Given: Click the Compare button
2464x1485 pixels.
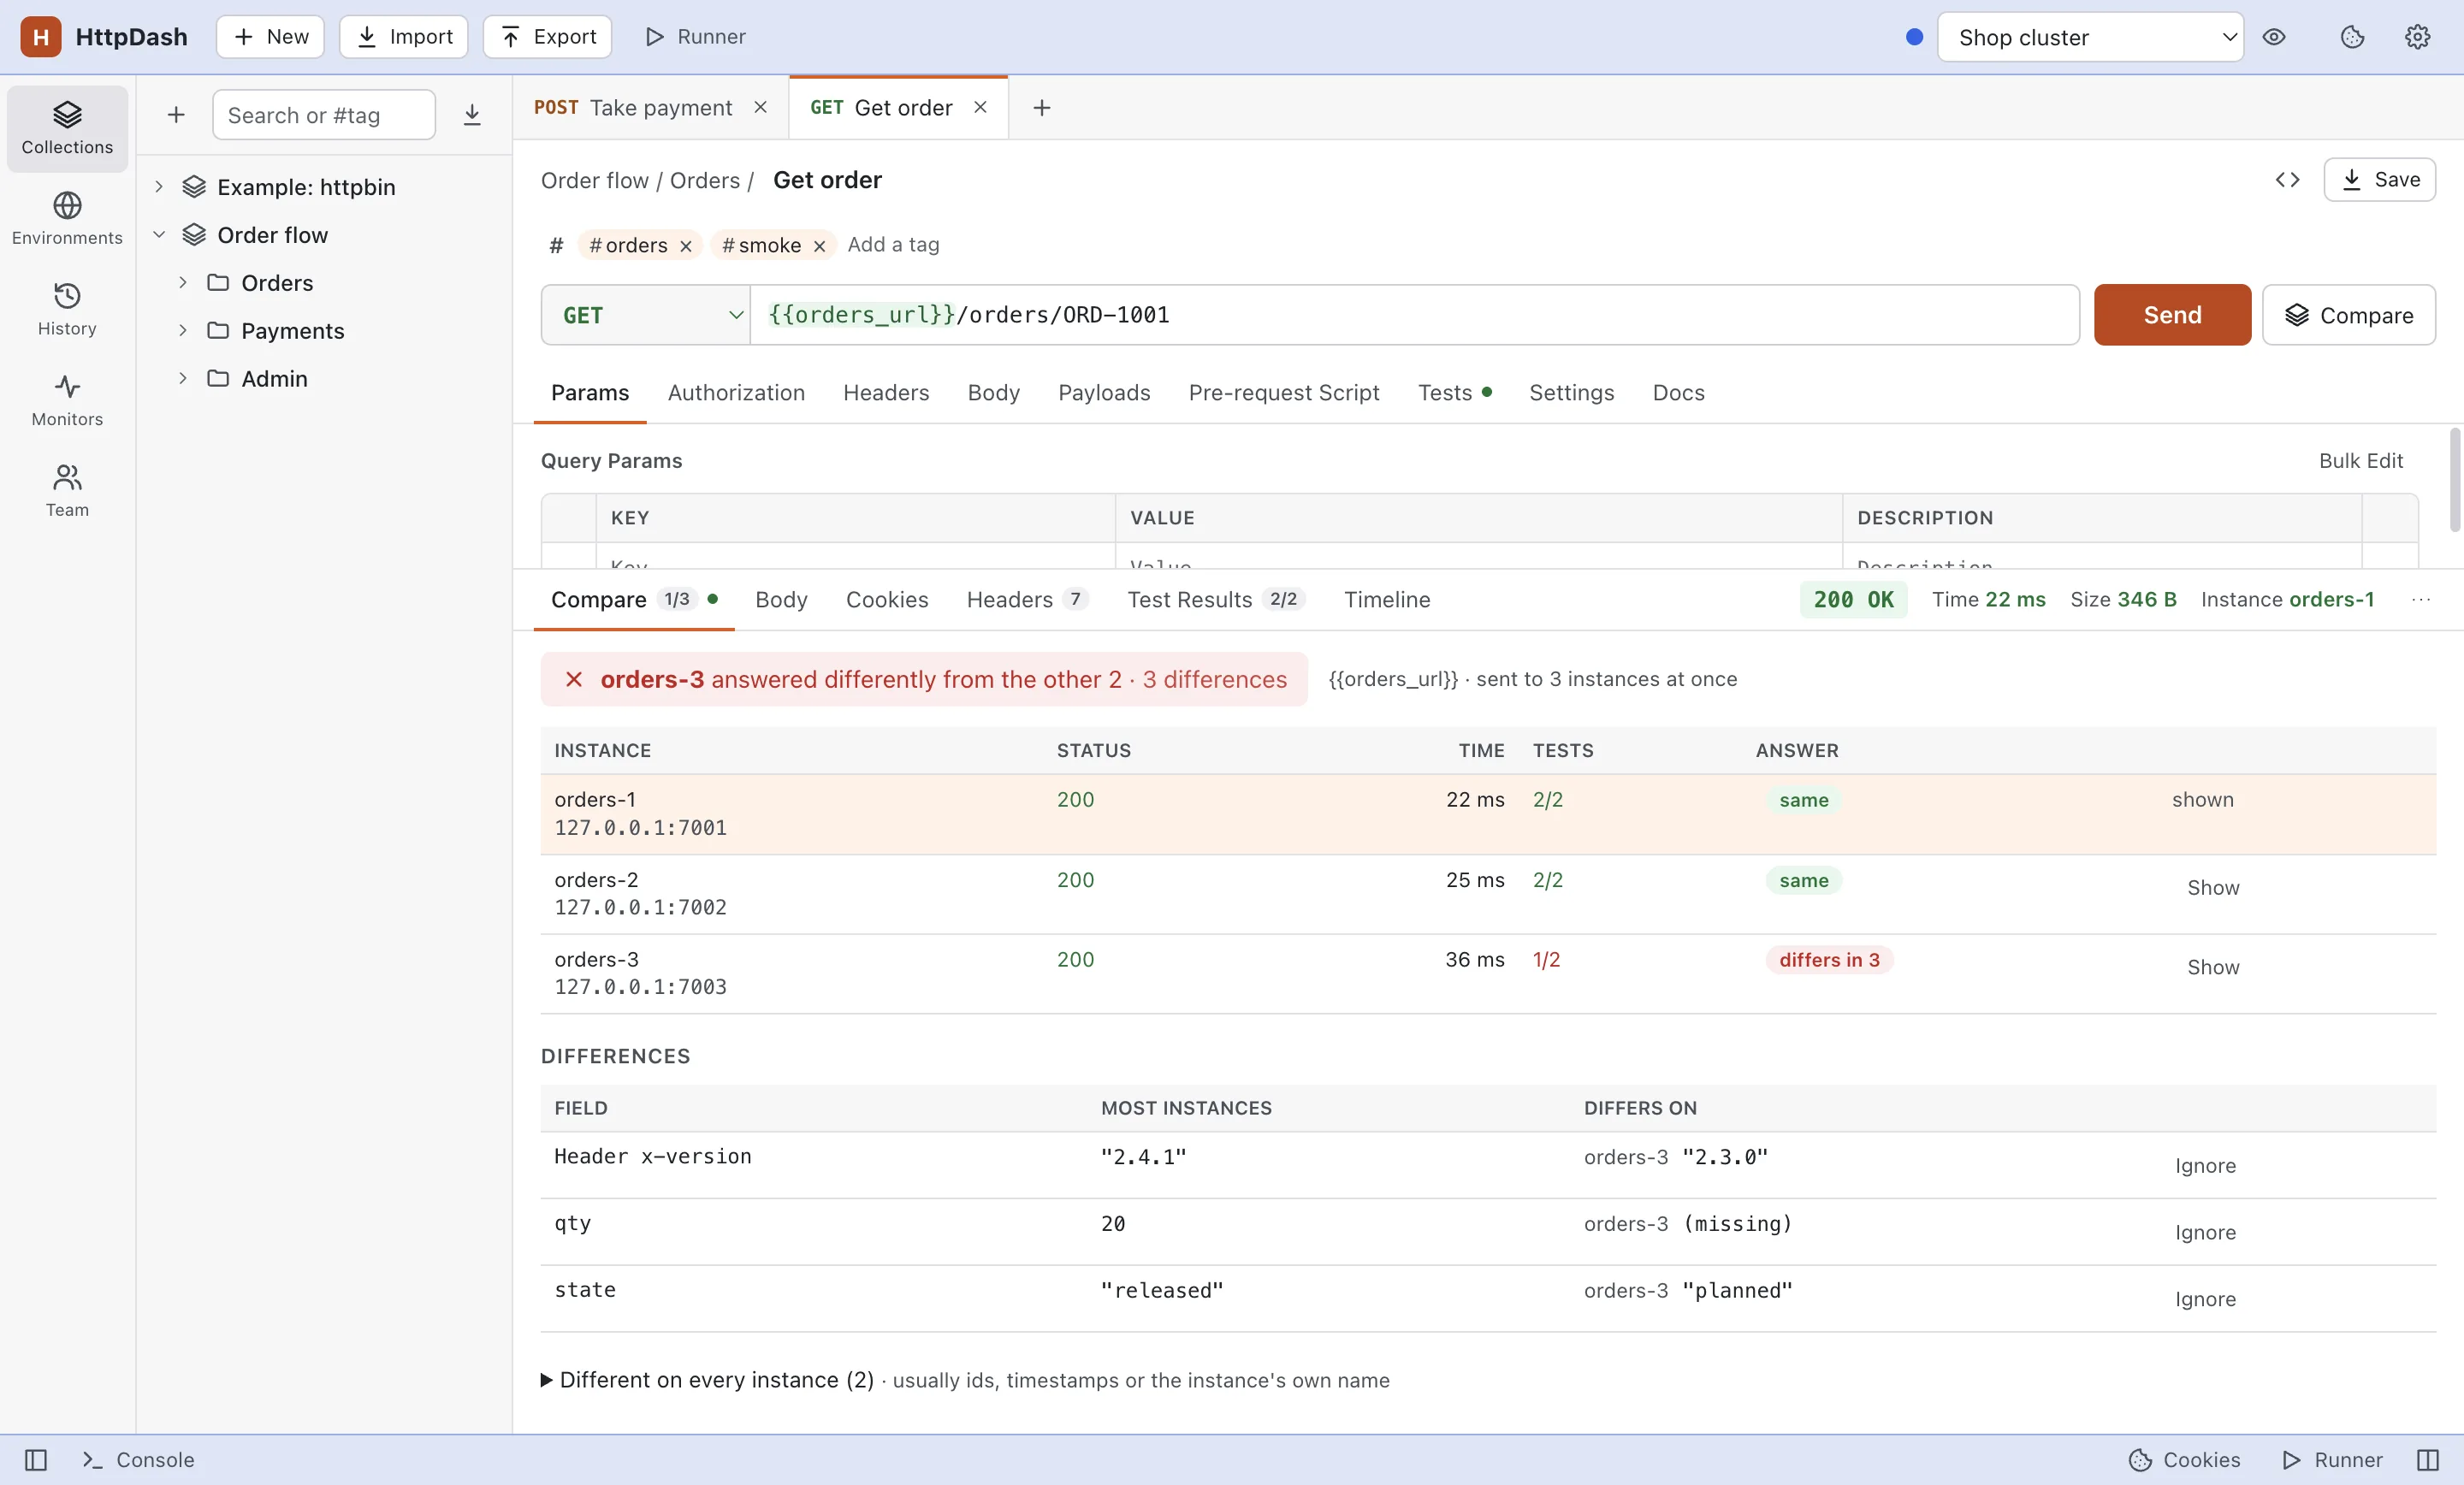Looking at the screenshot, I should pyautogui.click(x=2348, y=315).
